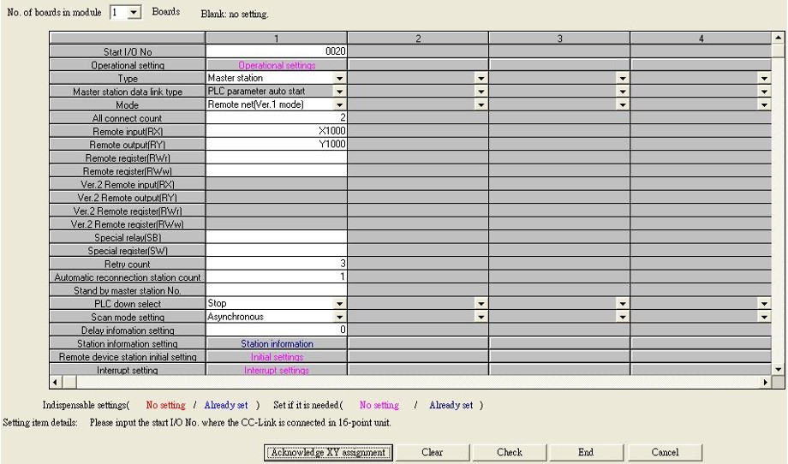The height and width of the screenshot is (464, 788).
Task: Click the Ver.2 Remote register(RWw) row label
Action: point(127,224)
